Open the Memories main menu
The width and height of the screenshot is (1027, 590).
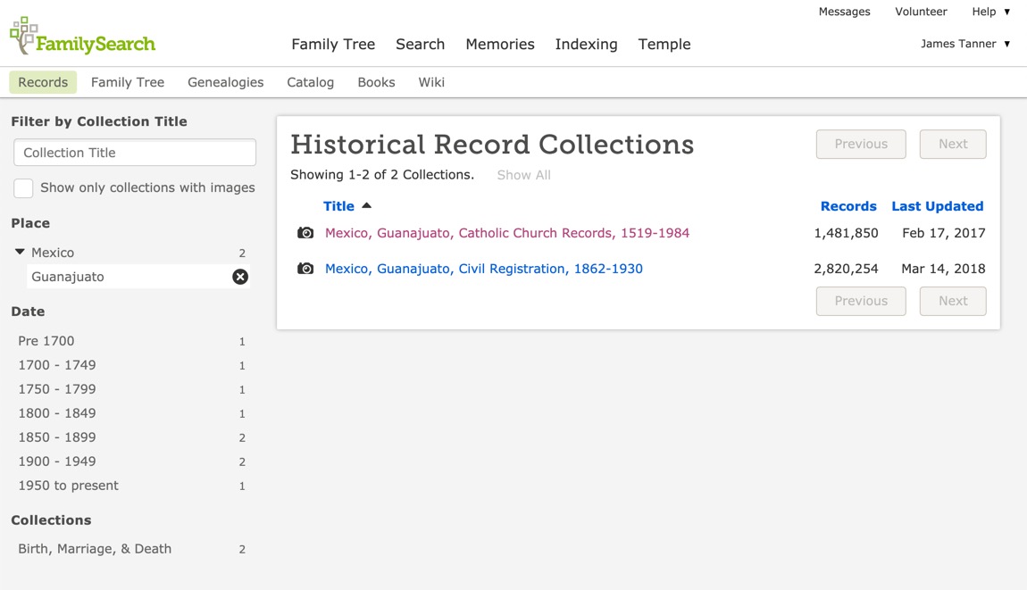point(500,44)
